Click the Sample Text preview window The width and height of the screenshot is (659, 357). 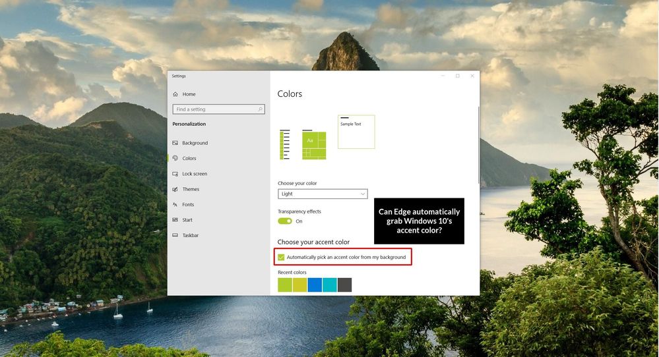[356, 132]
